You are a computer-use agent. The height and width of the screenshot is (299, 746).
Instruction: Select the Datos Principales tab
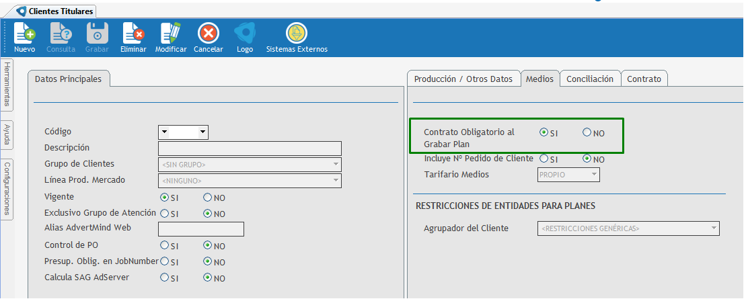click(x=69, y=79)
